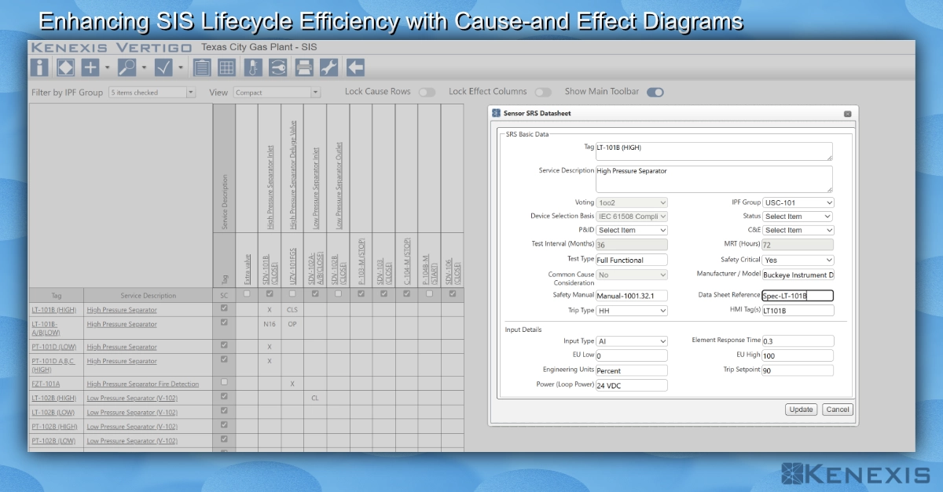Image resolution: width=943 pixels, height=492 pixels.
Task: Click the key swap toolbar icon
Action: (x=277, y=67)
